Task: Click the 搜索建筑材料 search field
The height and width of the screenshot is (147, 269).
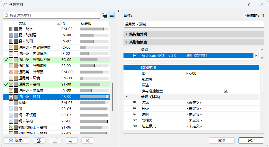Action: (x=51, y=16)
